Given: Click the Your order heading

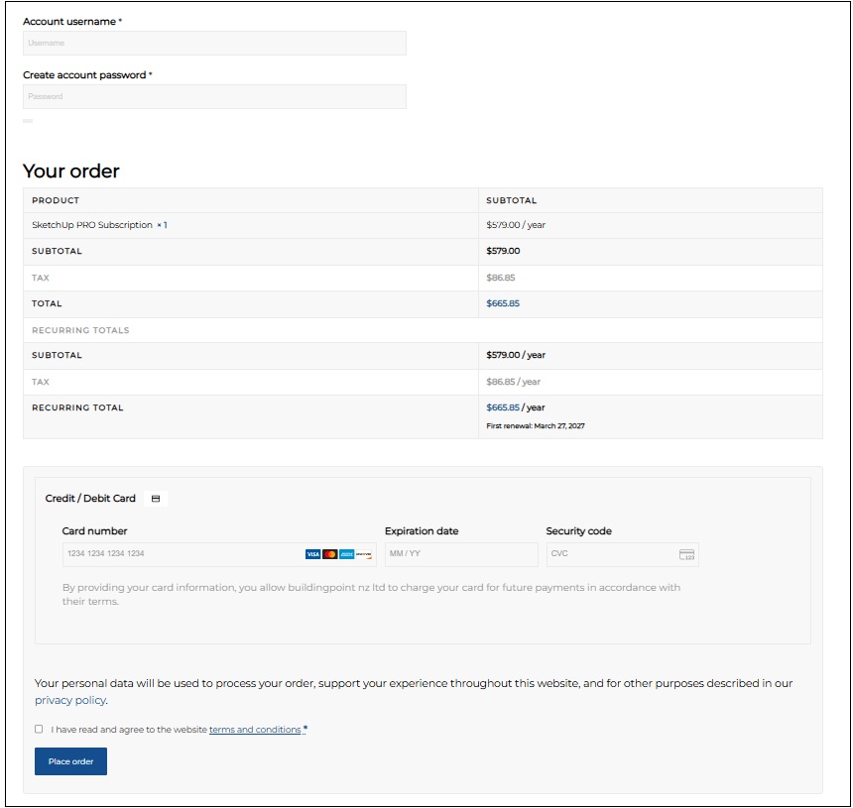Looking at the screenshot, I should pos(70,171).
